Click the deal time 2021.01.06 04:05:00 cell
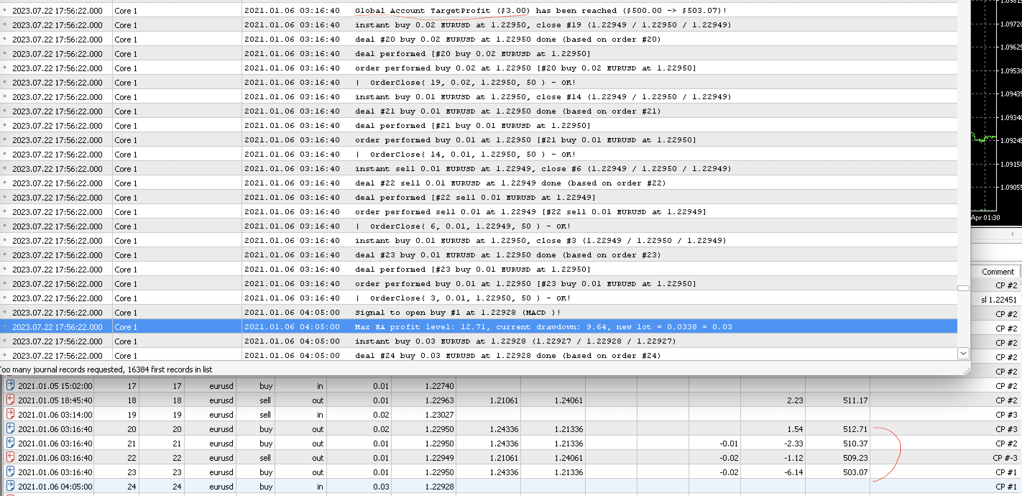 (55, 487)
